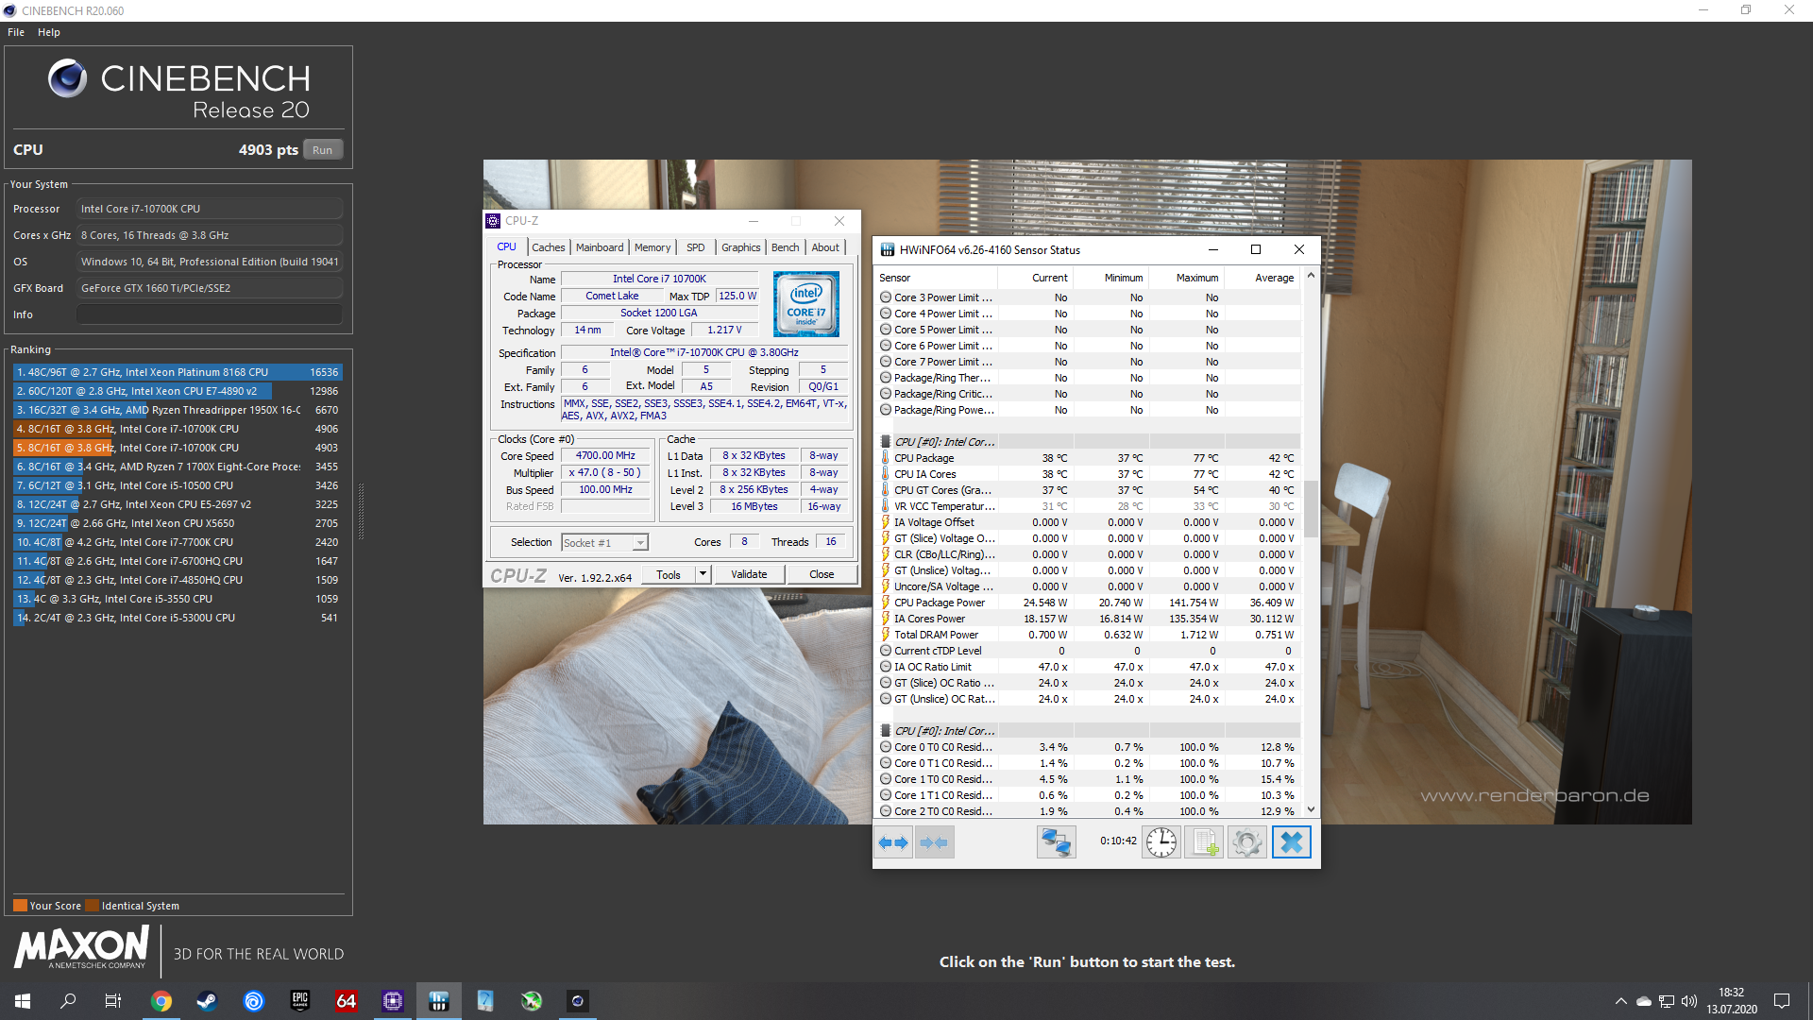The width and height of the screenshot is (1813, 1020).
Task: Click the HWiNFO Average column header
Action: 1262,278
